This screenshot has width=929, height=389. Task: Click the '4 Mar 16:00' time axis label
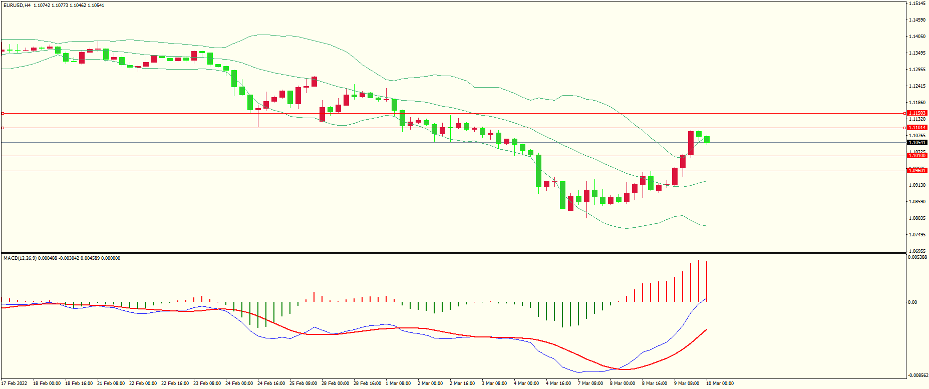[558, 383]
